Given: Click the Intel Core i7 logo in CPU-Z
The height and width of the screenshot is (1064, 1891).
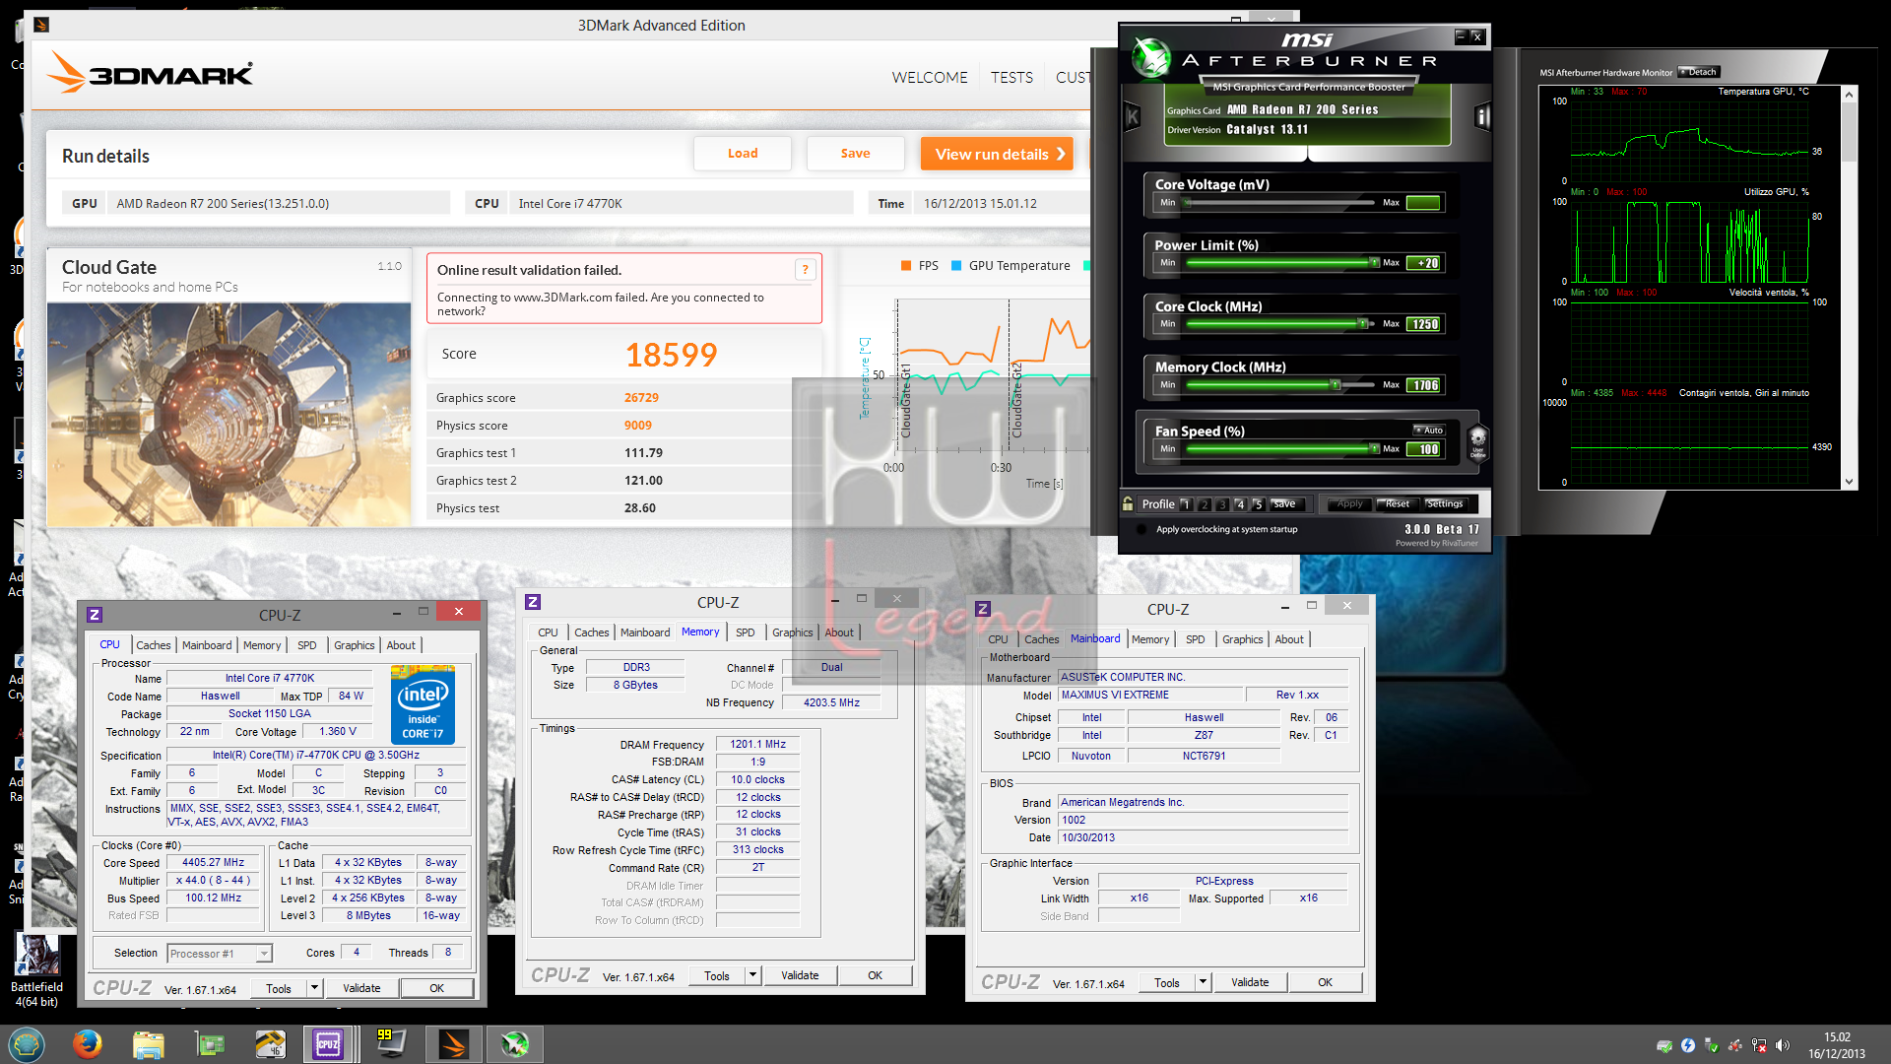Looking at the screenshot, I should (423, 704).
